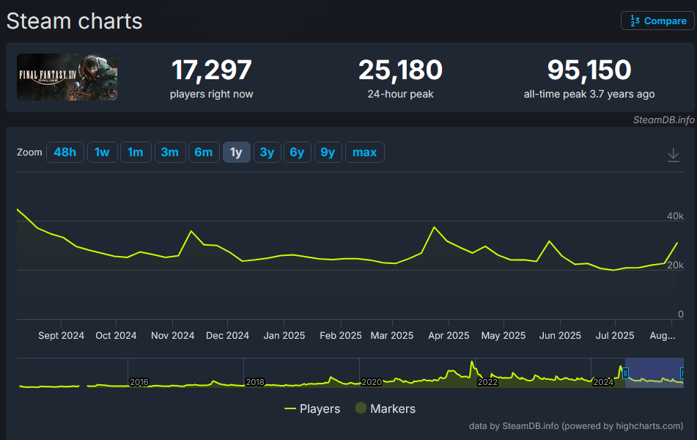Viewport: 697px width, 440px height.
Task: Switch chart zoom to 9y
Action: point(328,152)
